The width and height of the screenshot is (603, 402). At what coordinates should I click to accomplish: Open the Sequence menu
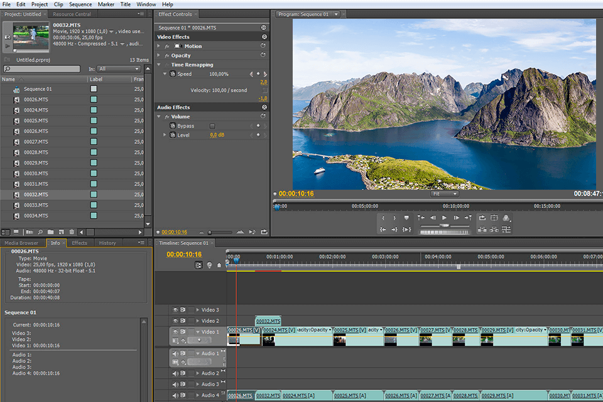click(x=80, y=4)
